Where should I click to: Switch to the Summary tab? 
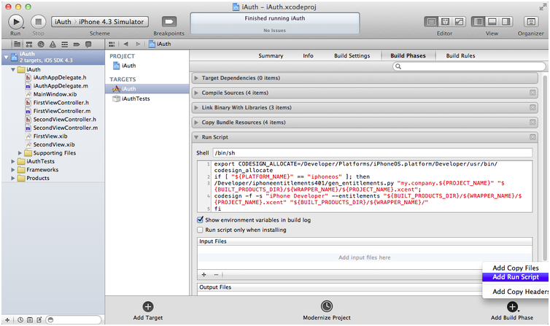[271, 55]
